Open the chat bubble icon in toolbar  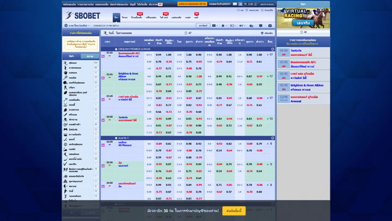pyautogui.click(x=261, y=26)
